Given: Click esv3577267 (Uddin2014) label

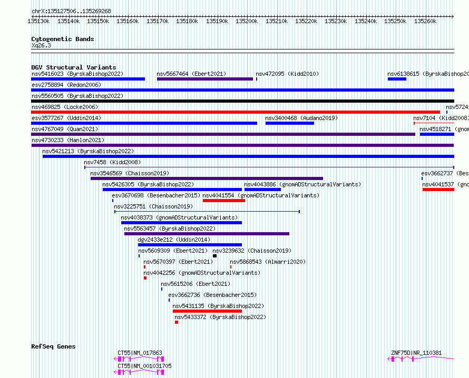Looking at the screenshot, I should tap(66, 118).
